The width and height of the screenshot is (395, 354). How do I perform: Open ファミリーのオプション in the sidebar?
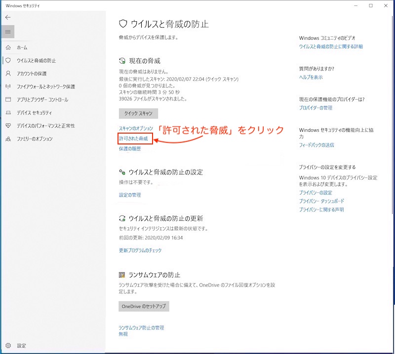[35, 139]
